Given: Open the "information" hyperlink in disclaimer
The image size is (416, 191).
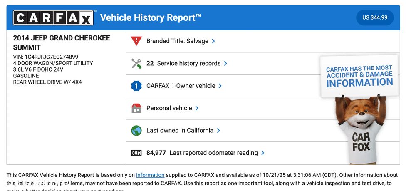Looking at the screenshot, I should coord(150,175).
